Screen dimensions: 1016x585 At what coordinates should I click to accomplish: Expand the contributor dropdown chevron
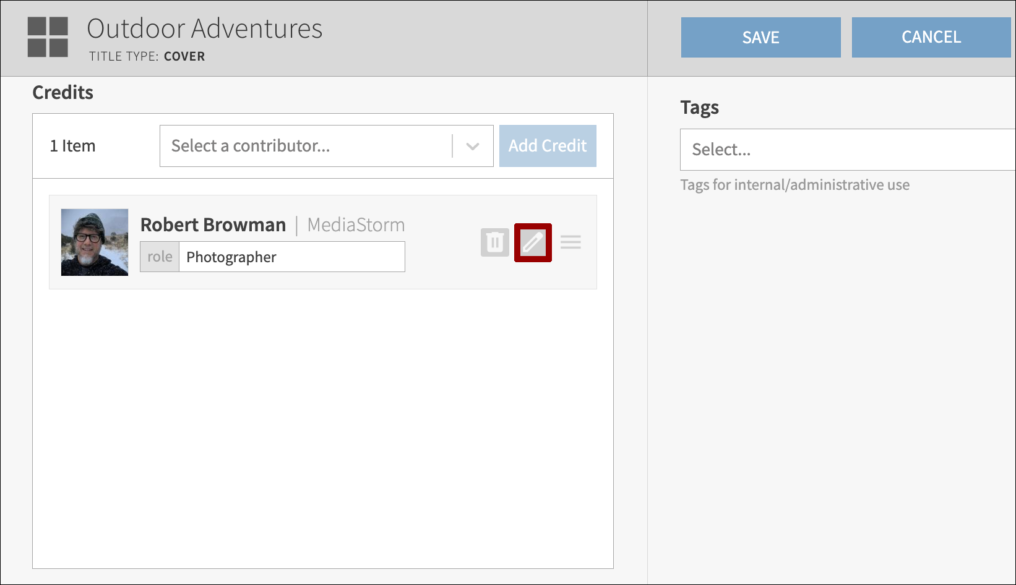click(x=473, y=146)
